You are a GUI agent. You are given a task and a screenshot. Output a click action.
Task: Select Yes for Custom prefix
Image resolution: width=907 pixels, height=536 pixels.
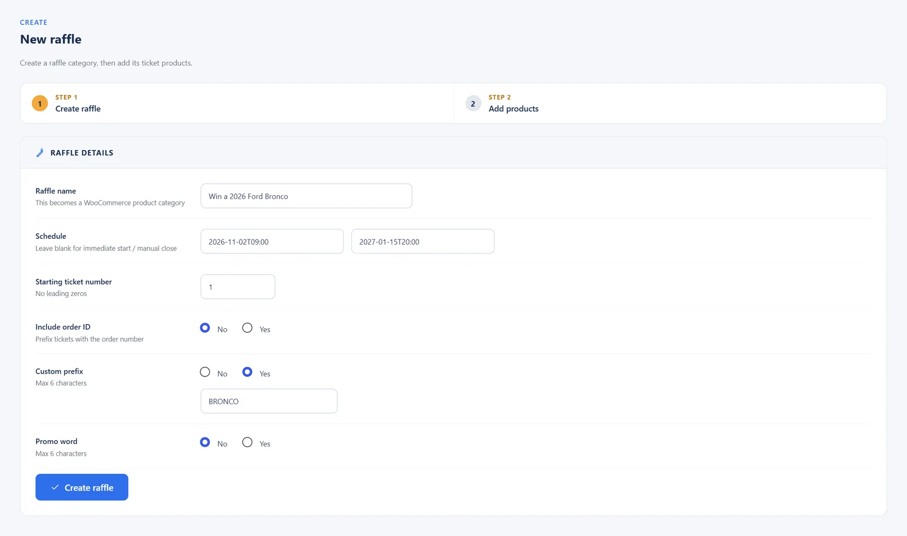pos(247,372)
